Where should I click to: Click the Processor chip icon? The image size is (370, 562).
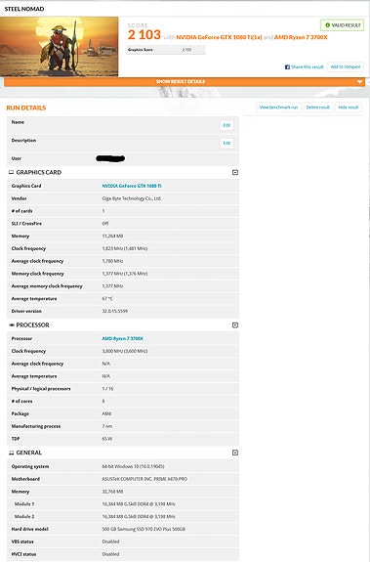click(x=12, y=325)
